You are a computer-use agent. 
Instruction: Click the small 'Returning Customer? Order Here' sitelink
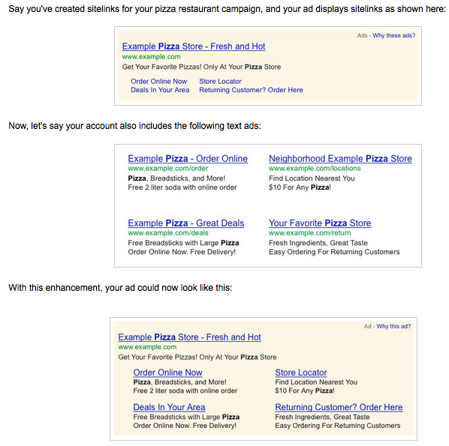(251, 90)
